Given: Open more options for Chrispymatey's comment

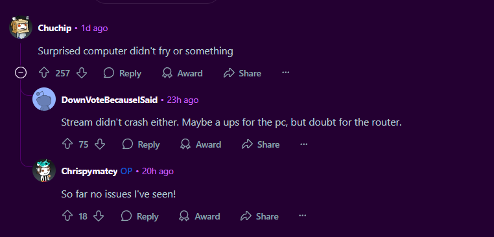Looking at the screenshot, I should (x=303, y=216).
